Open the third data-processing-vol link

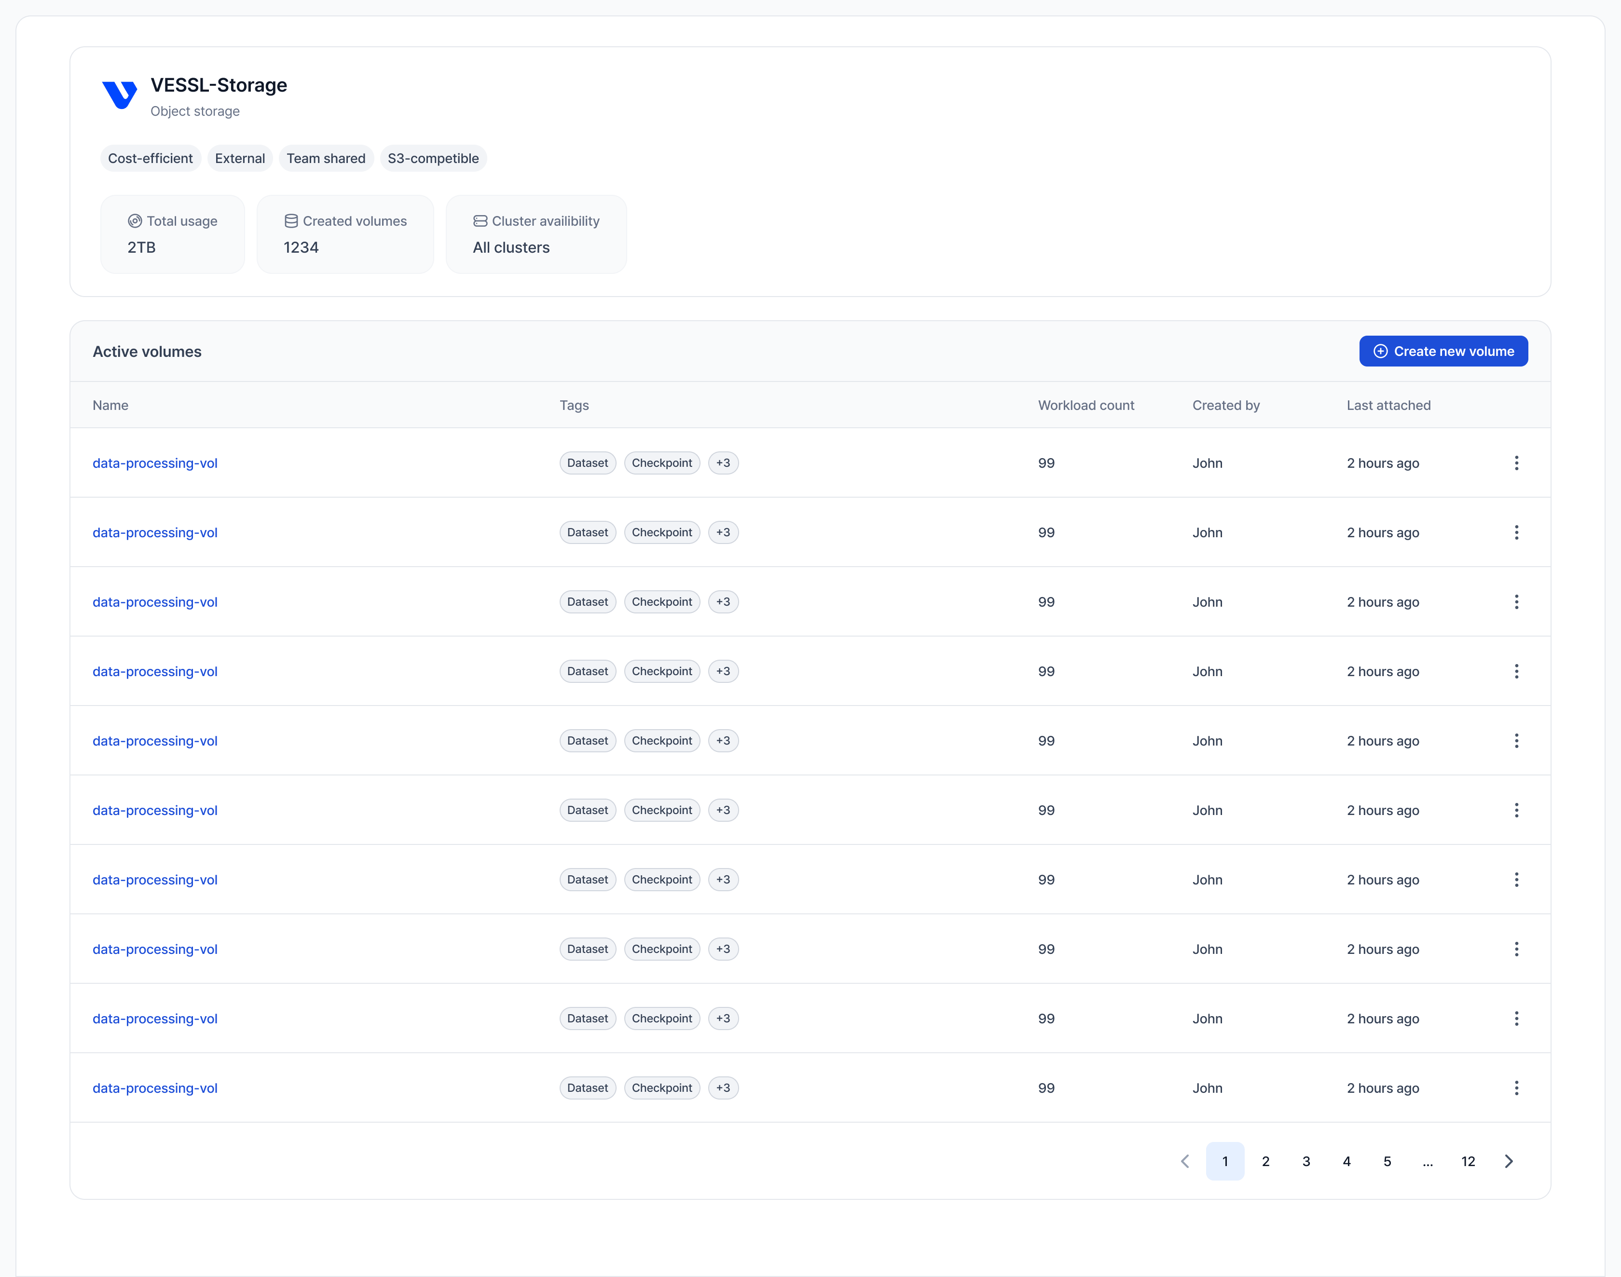tap(155, 602)
